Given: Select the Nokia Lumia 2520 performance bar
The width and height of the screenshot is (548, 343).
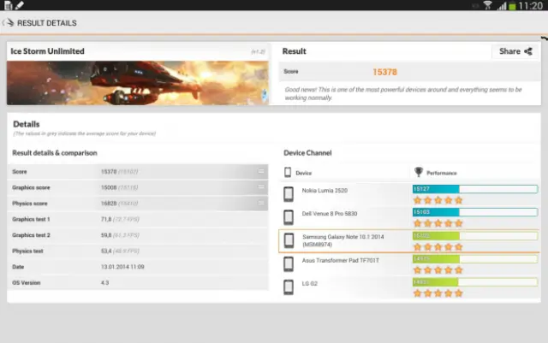Looking at the screenshot, I should pyautogui.click(x=436, y=189).
